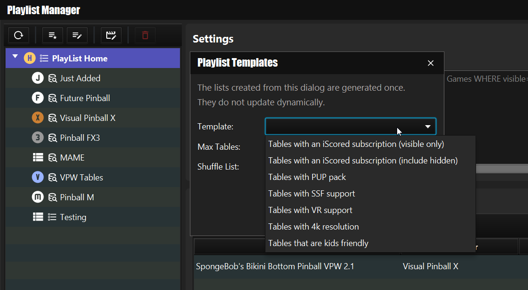
Task: Select SpongeBob's Bikini Bottom Pinball table row
Action: pos(275,266)
